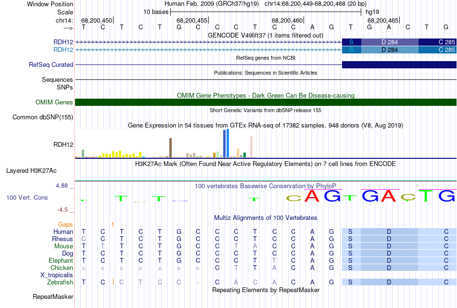
Task: Click the GENCODE V49lift37 track title
Action: 266,35
